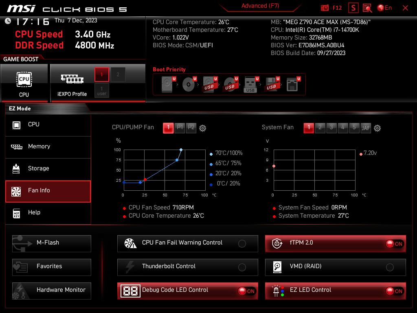
Task: Click the Secure Erase S icon
Action: [x=353, y=8]
